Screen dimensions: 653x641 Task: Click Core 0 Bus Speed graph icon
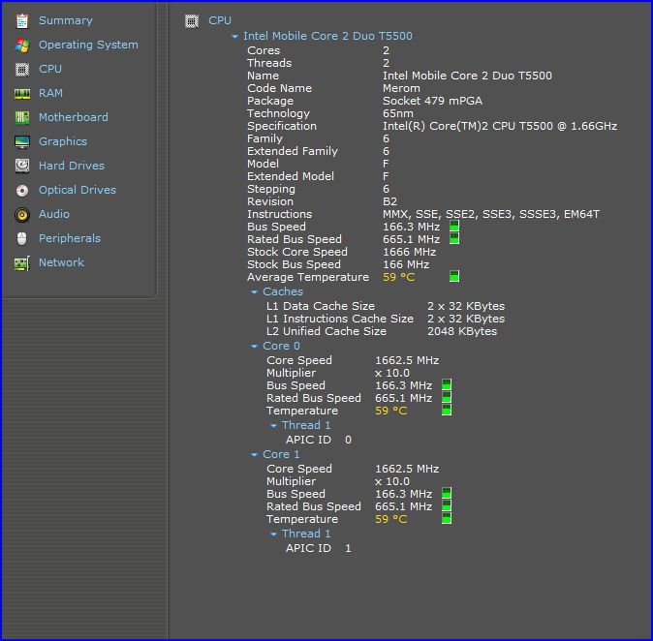coord(447,384)
